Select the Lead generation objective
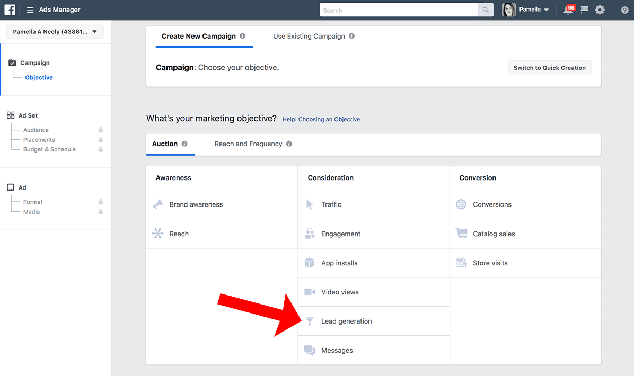The width and height of the screenshot is (634, 376). (374, 321)
